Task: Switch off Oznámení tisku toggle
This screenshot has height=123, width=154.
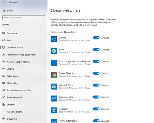Action: click(96, 97)
